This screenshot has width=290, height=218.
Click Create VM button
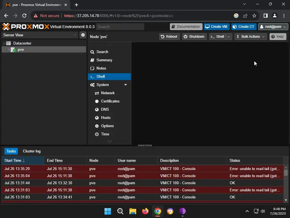217,27
